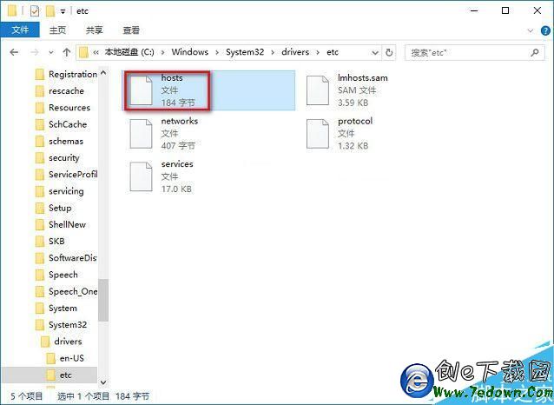Click drivers in the address path
The image size is (554, 405).
(x=295, y=52)
